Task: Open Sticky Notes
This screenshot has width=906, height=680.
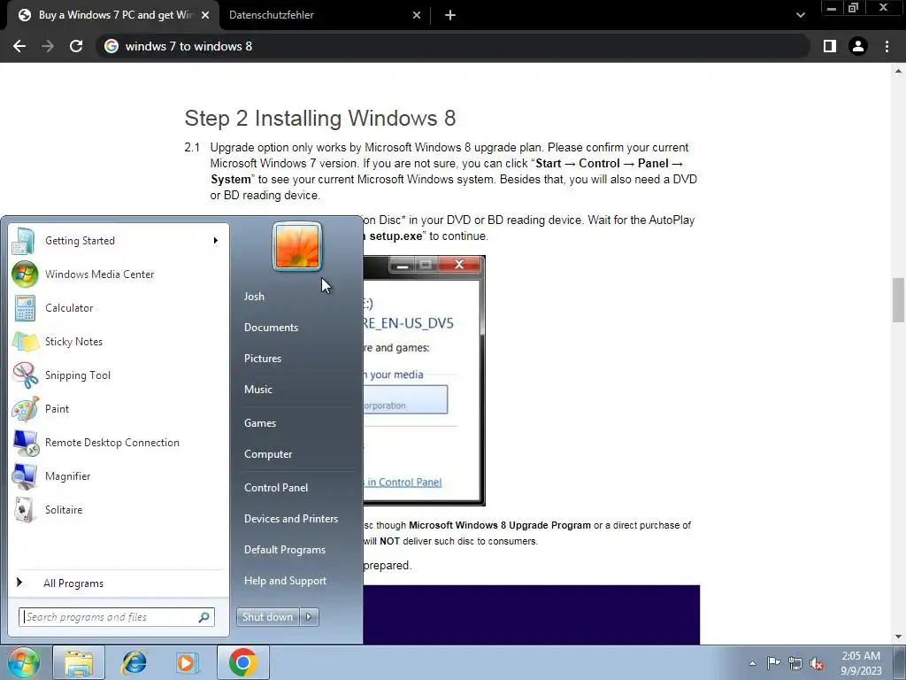Action: [x=119, y=341]
